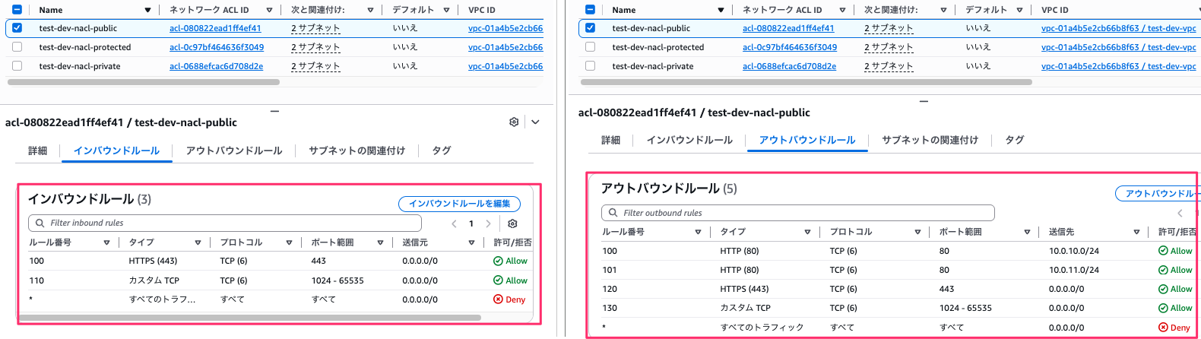Open Name column sort dropdown in left list
Viewport: 1201px width, 339px height.
(147, 10)
